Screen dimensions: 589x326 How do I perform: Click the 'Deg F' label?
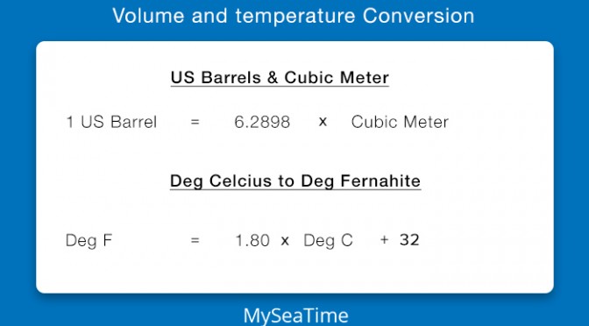89,240
